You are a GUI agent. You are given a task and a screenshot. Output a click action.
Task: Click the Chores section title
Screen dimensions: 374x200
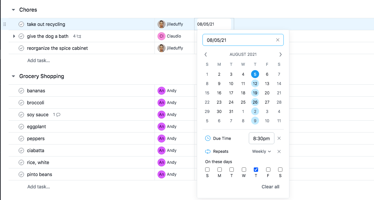coord(28,10)
